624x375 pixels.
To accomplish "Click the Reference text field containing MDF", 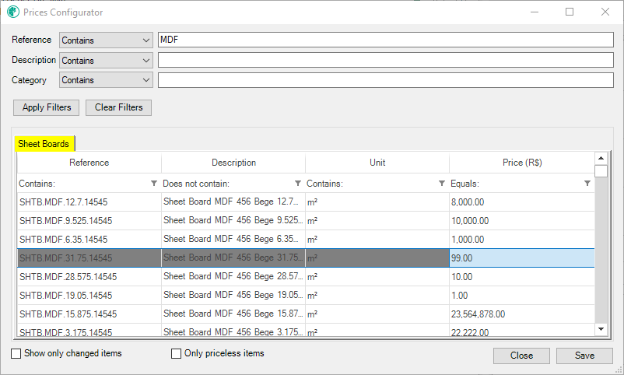I will coord(386,40).
